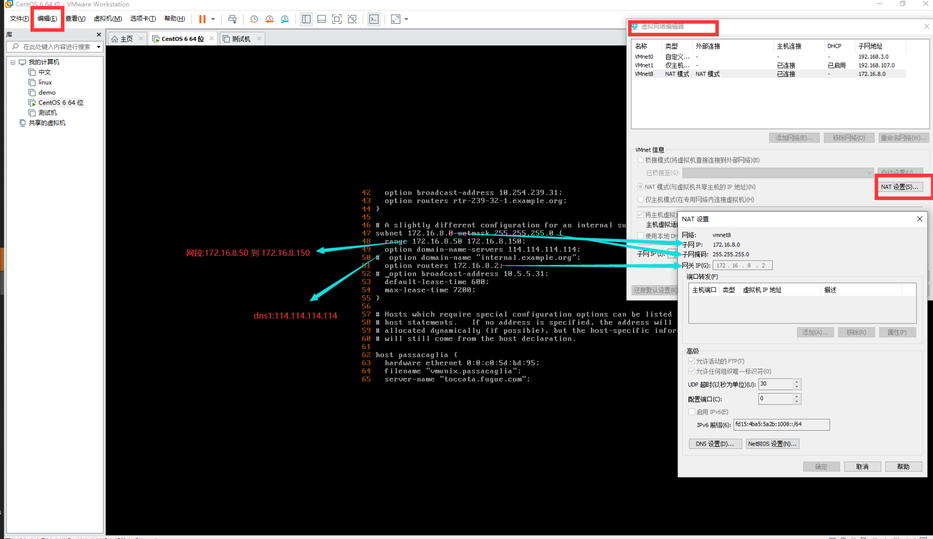Open the bridged adapter dropdown list
This screenshot has width=933, height=539.
tap(870, 172)
